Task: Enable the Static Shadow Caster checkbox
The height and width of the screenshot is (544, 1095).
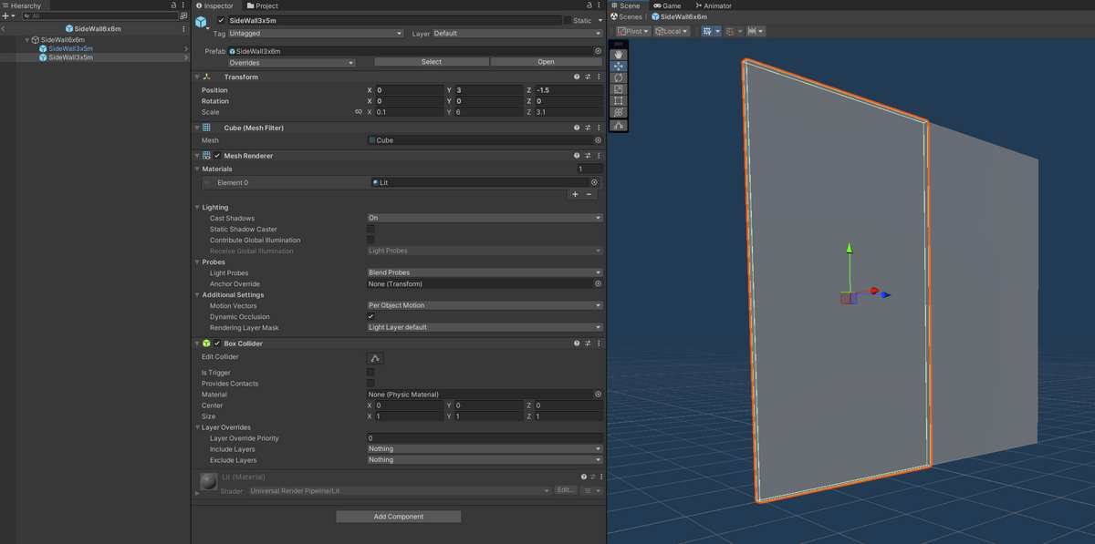Action: click(x=370, y=230)
